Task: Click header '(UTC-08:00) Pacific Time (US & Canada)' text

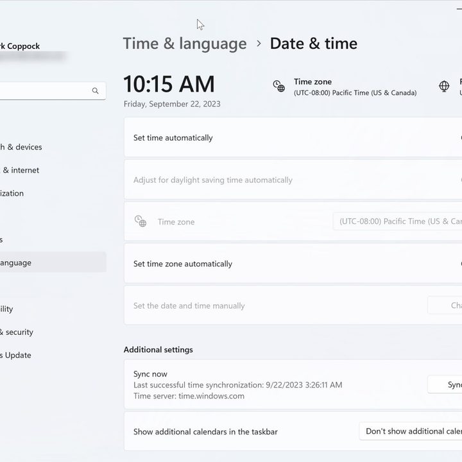Action: click(355, 93)
